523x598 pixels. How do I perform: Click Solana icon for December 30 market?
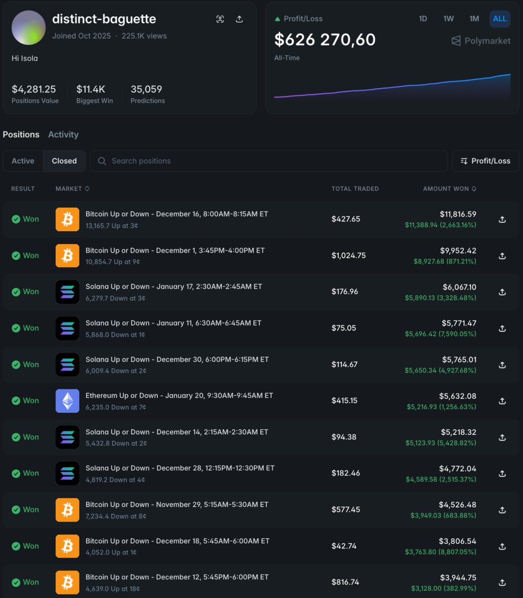tap(67, 365)
